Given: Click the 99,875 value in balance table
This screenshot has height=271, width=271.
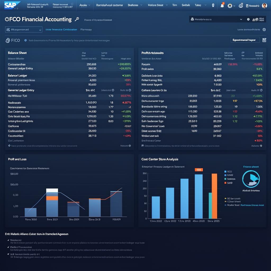Looking at the screenshot, I should point(92,126).
